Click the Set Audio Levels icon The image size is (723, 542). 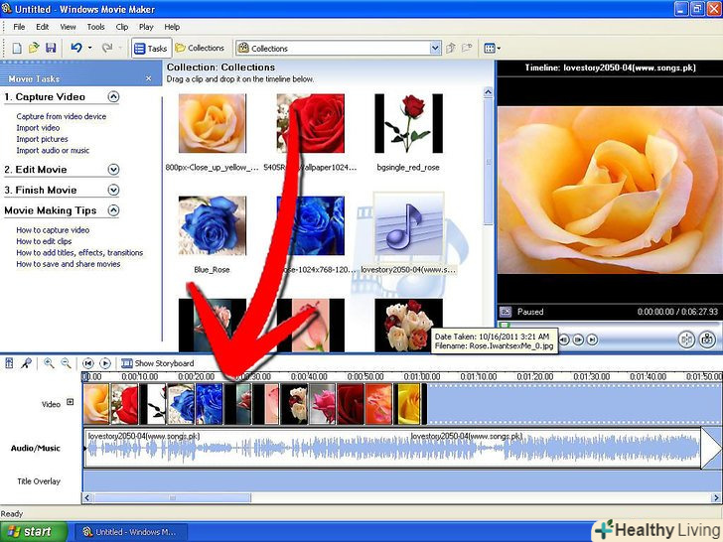pos(10,363)
